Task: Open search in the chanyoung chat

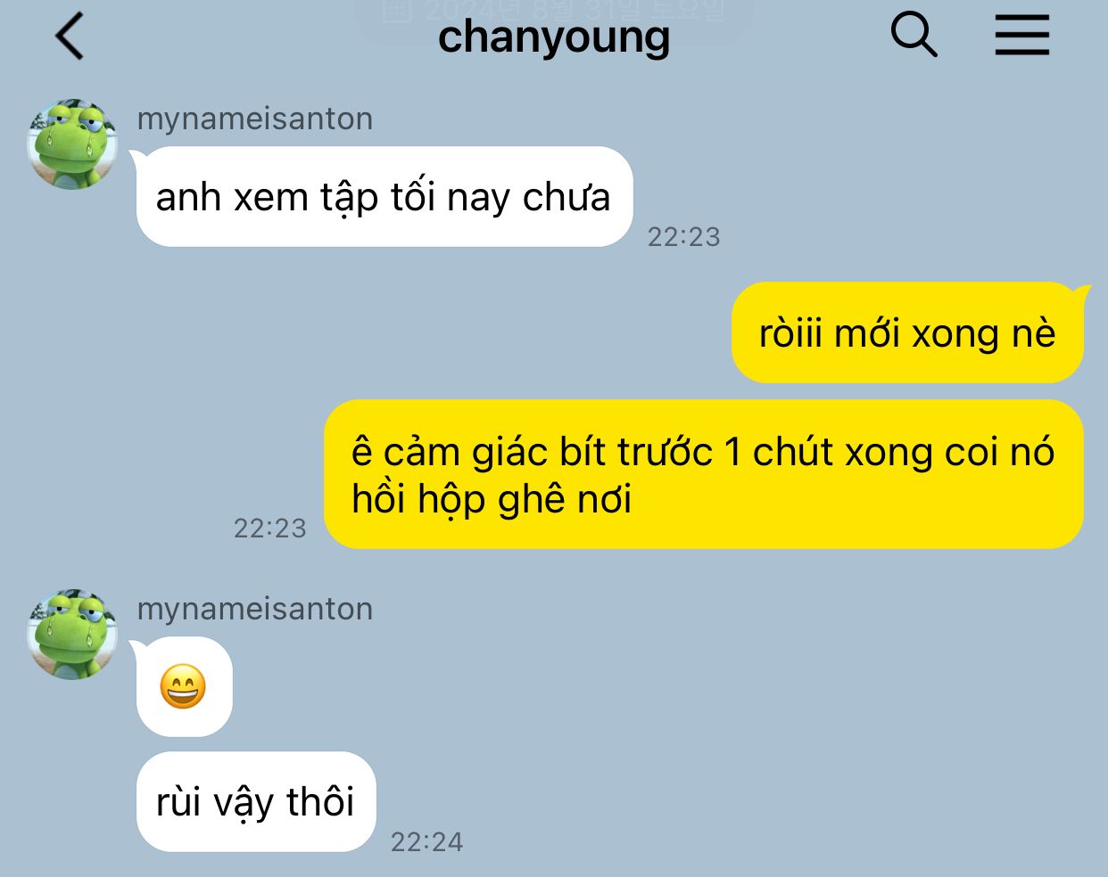Action: click(x=914, y=36)
